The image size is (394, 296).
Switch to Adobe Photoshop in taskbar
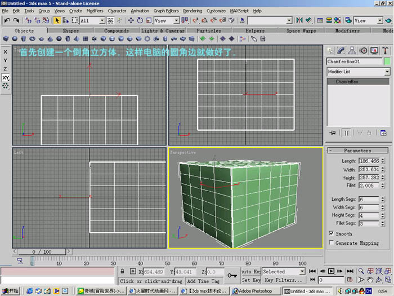point(255,291)
